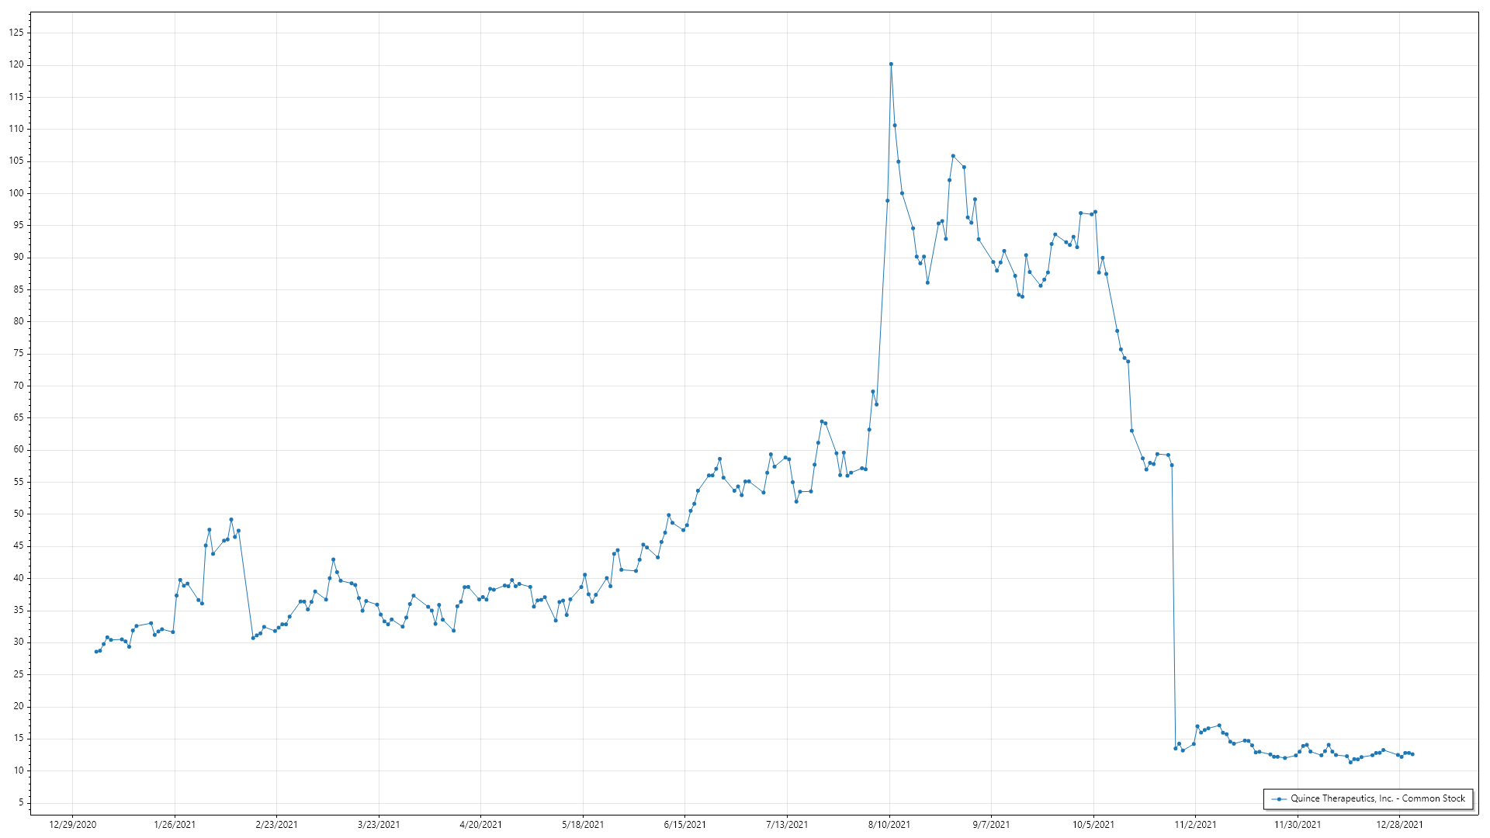Click the 7/13/2021 x-axis date label

(x=787, y=824)
